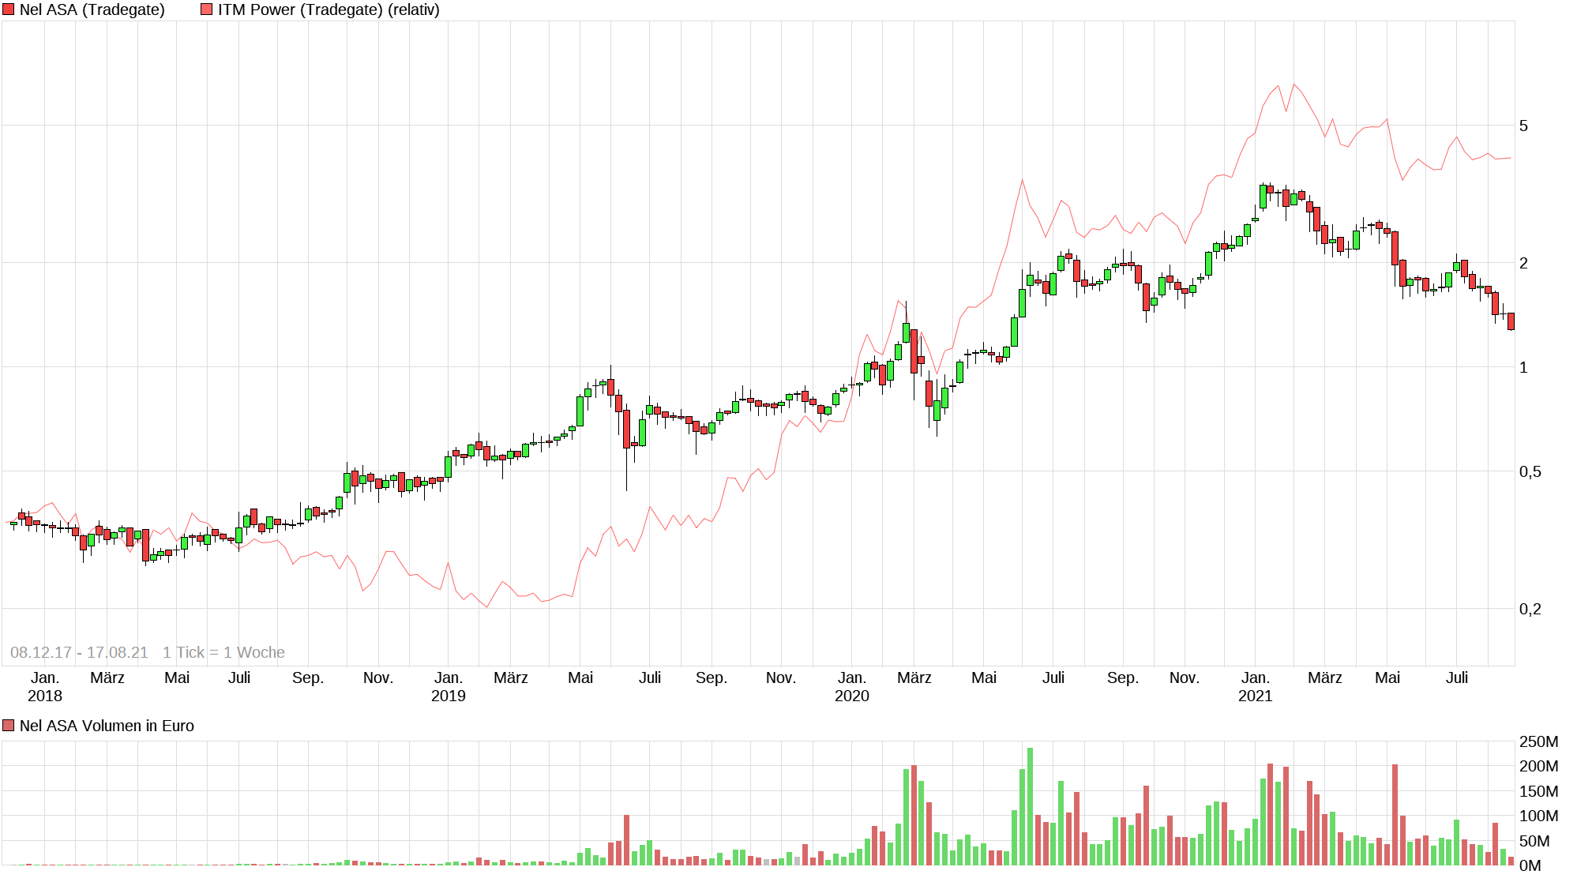
Task: Click the price axis value 0,2
Action: pos(1530,609)
